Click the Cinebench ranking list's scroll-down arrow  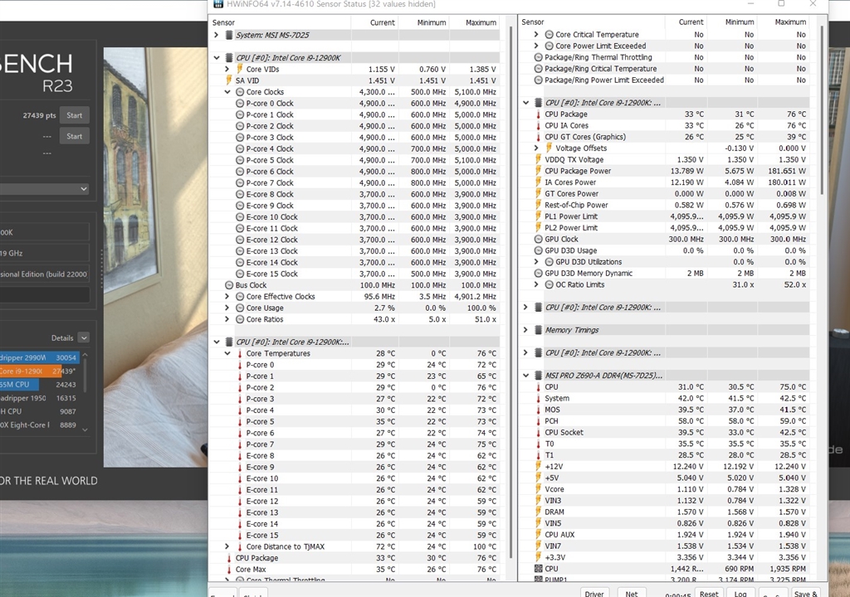point(85,430)
